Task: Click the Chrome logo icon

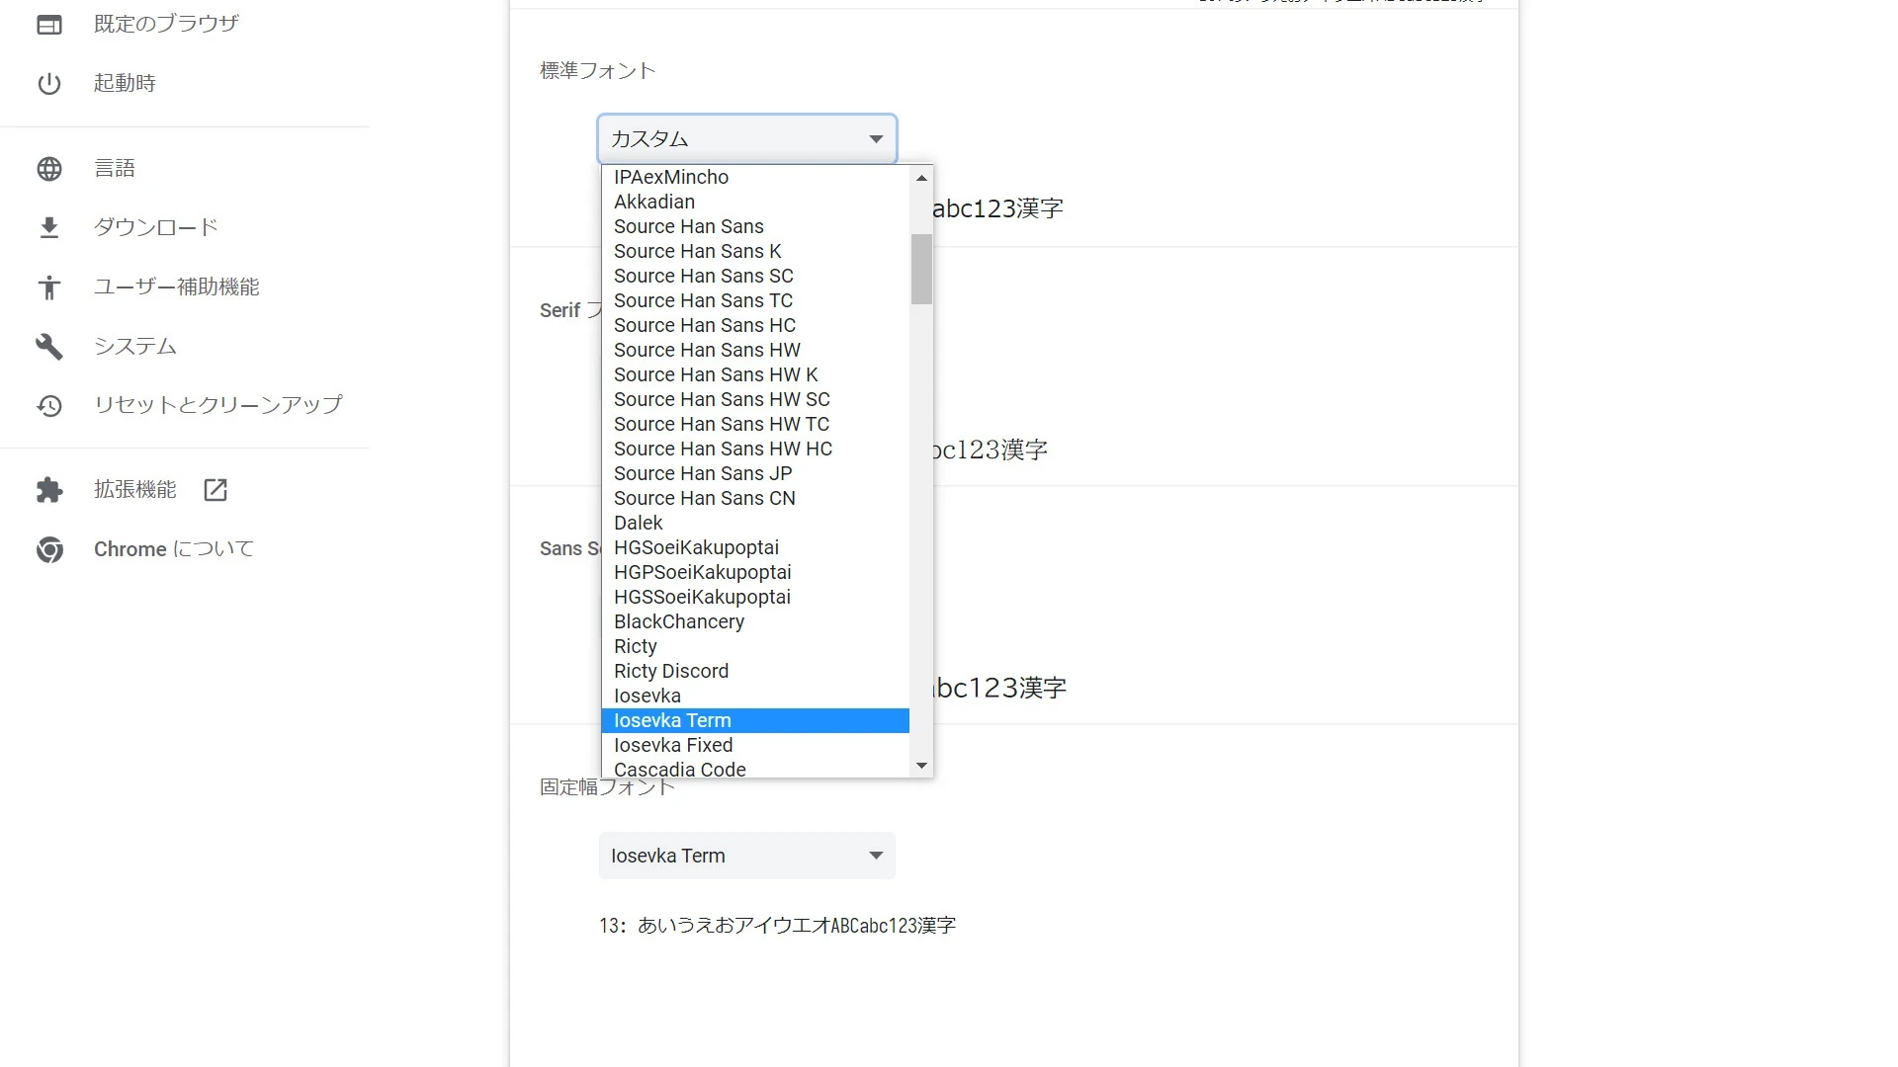Action: pos(49,549)
